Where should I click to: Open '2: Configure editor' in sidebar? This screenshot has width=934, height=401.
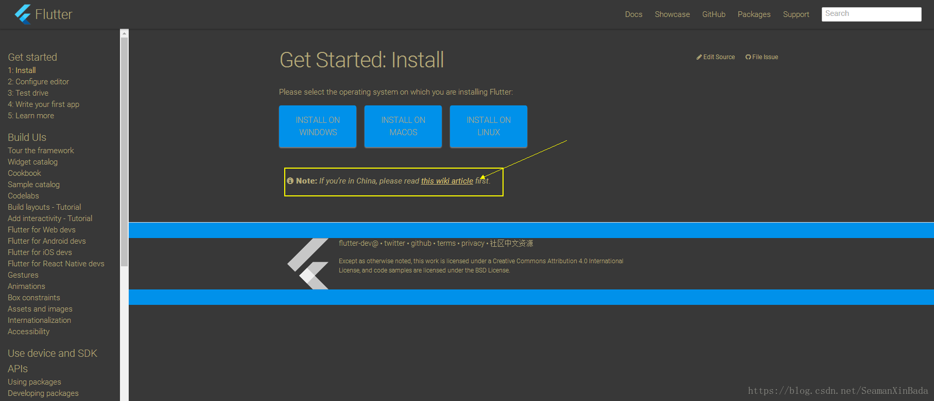point(38,82)
